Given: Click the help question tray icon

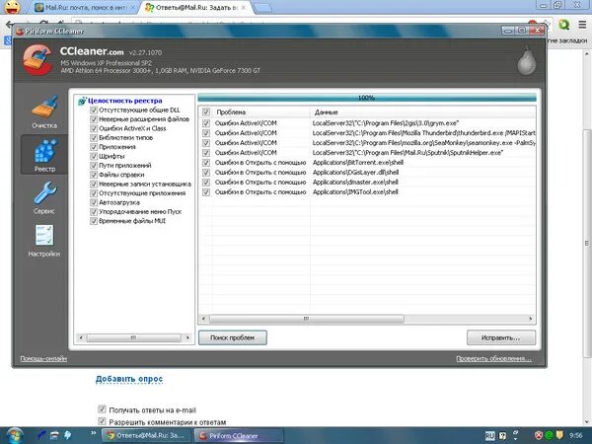Looking at the screenshot, I should point(502,435).
